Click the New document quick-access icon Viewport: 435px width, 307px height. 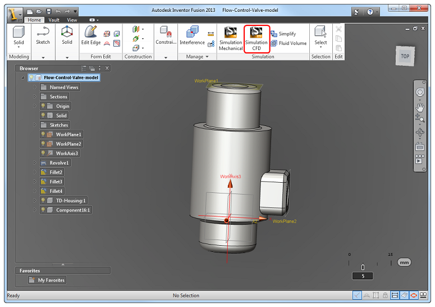coord(30,11)
